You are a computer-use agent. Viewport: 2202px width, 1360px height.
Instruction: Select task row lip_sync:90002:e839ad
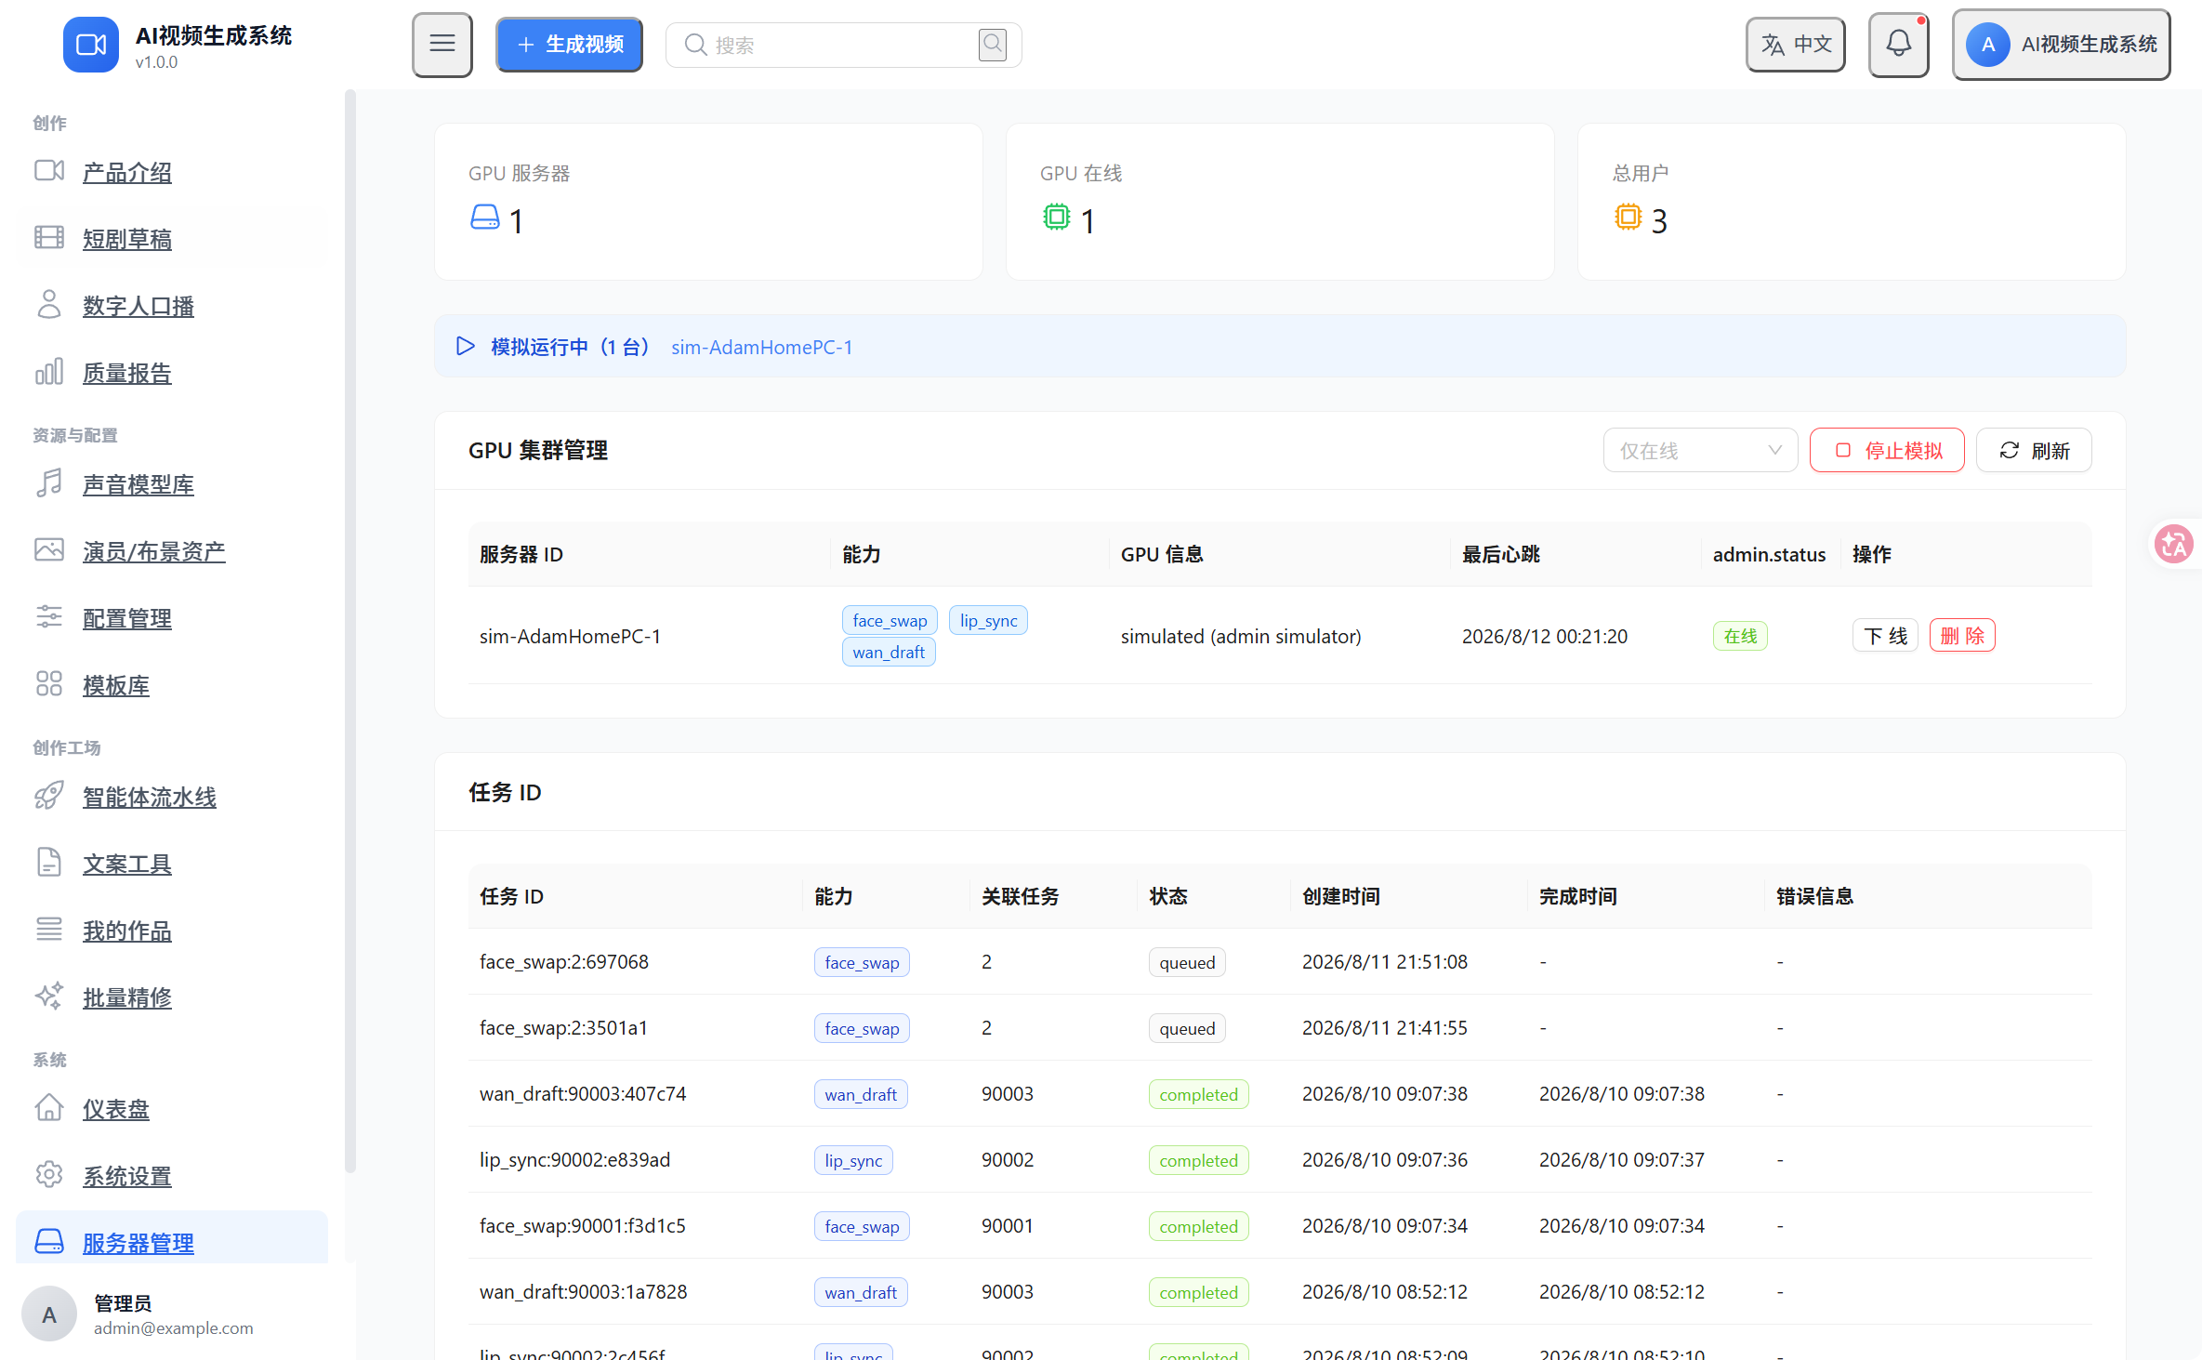[x=1280, y=1160]
